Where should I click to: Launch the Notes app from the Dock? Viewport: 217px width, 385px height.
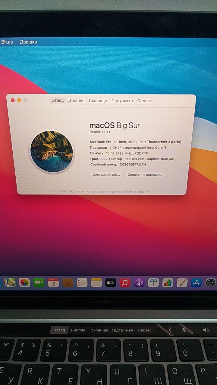(x=96, y=282)
